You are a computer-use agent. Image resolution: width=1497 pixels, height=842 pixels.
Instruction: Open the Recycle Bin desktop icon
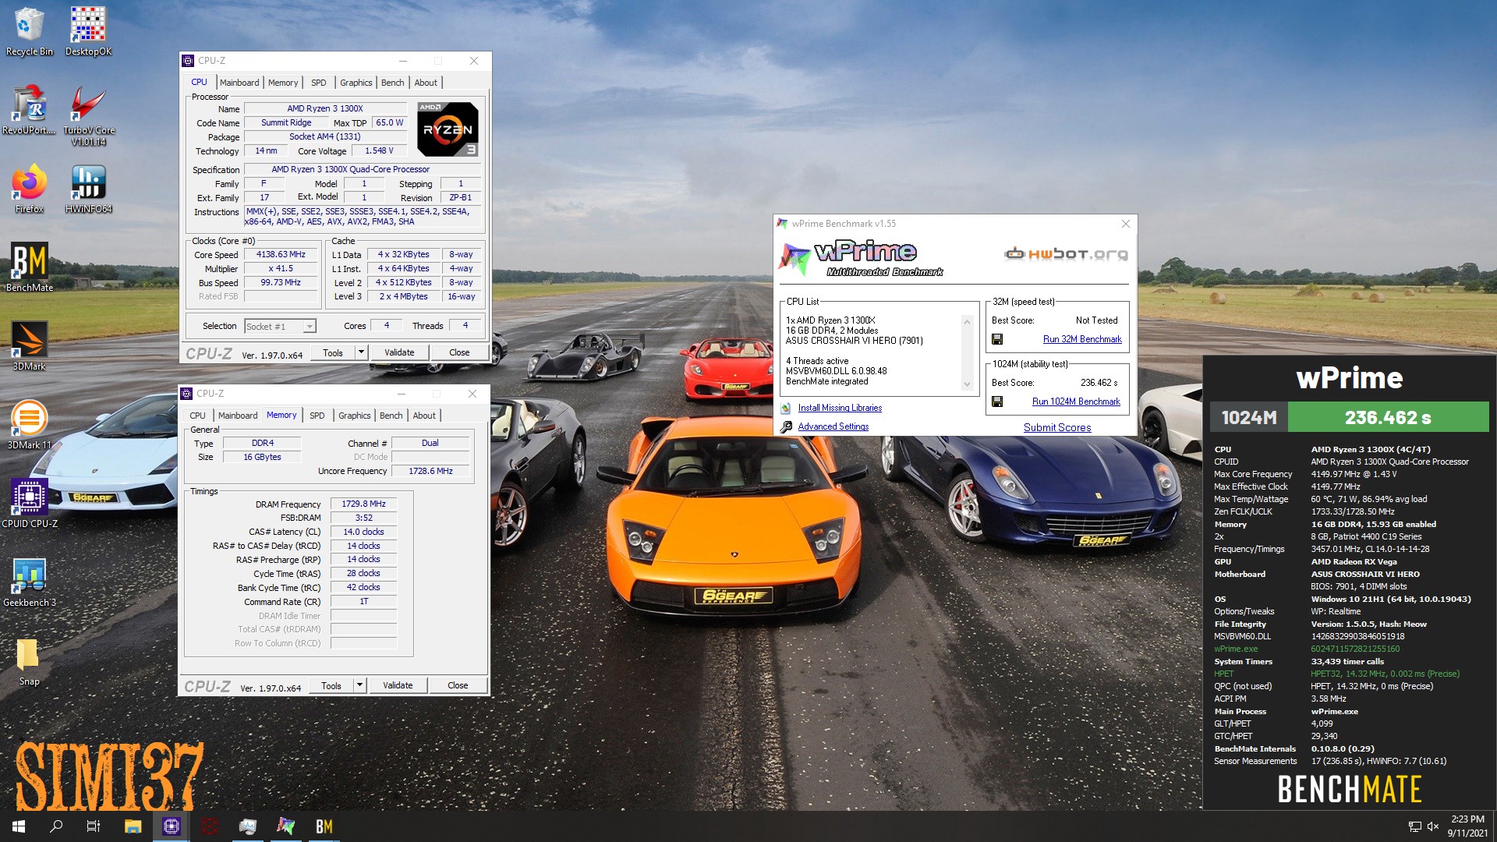point(29,31)
